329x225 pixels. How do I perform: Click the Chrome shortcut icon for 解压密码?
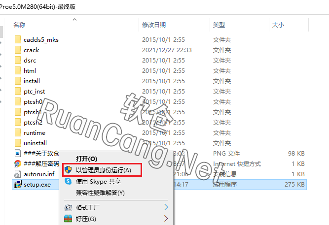[18, 163]
